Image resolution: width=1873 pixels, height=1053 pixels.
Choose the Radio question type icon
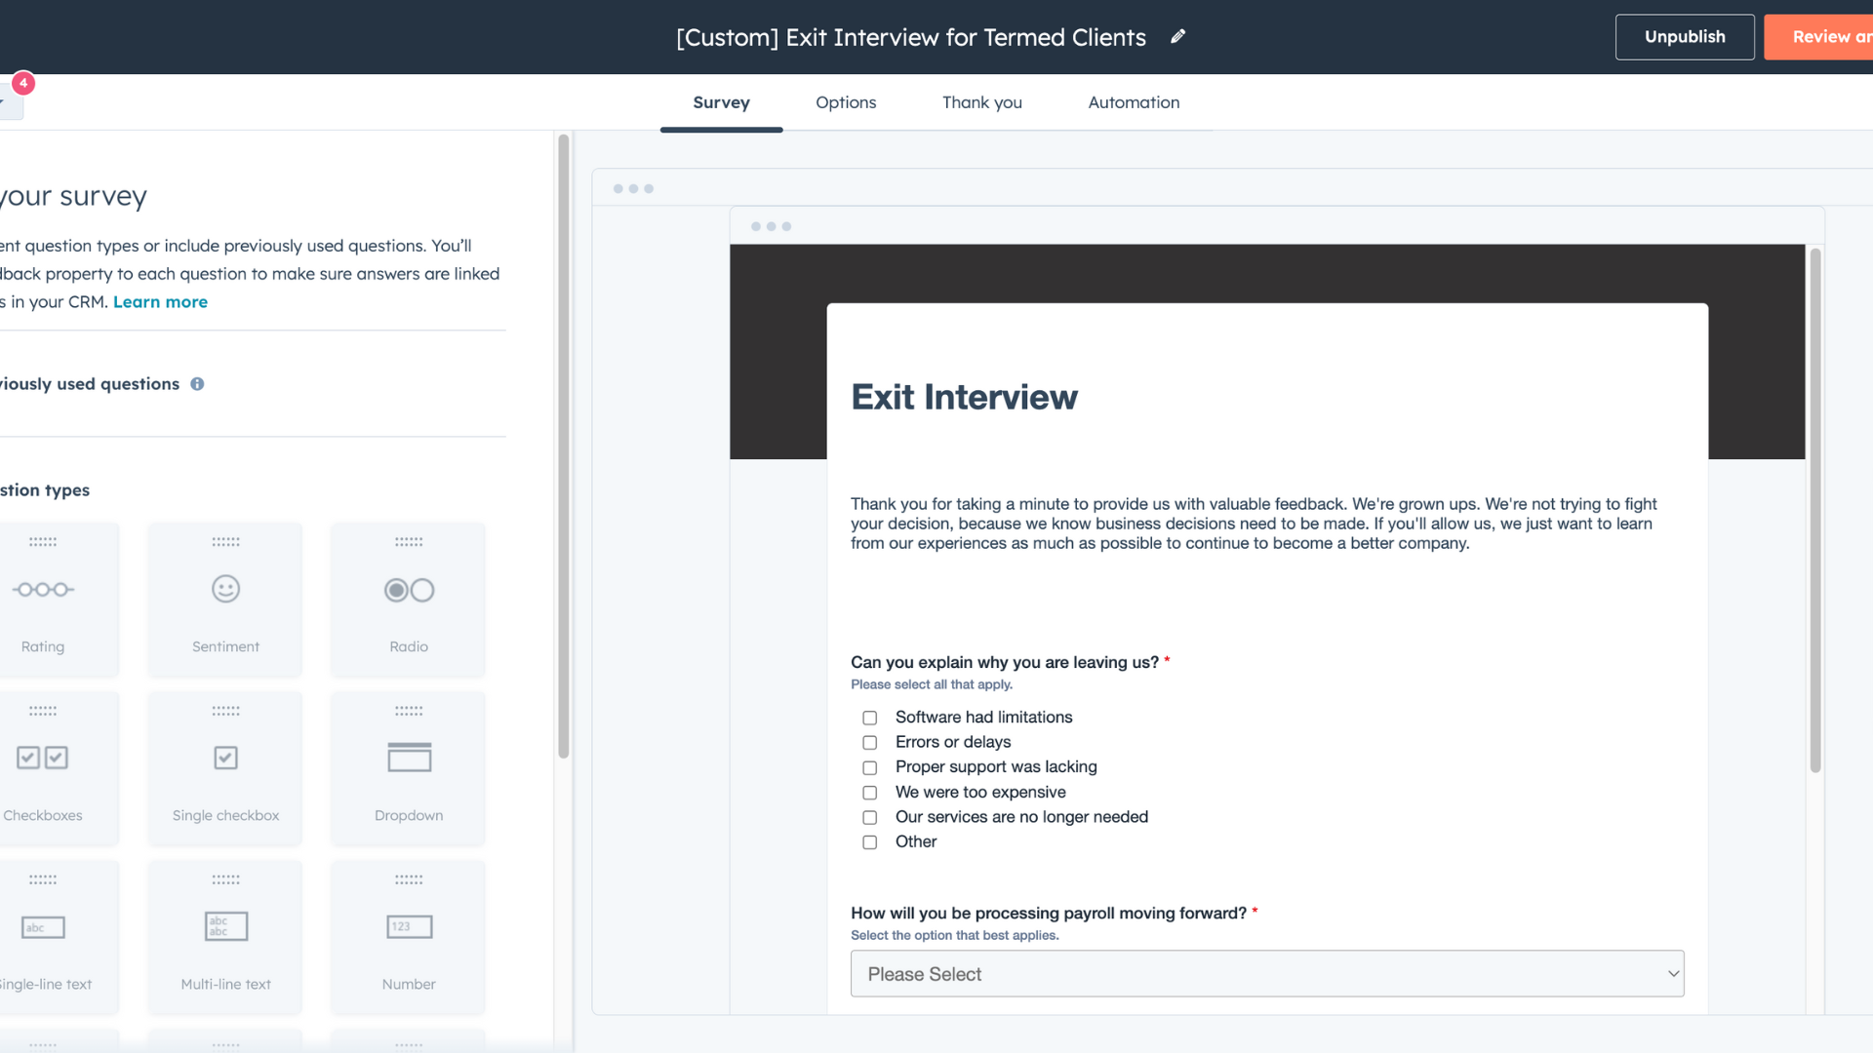click(x=409, y=590)
